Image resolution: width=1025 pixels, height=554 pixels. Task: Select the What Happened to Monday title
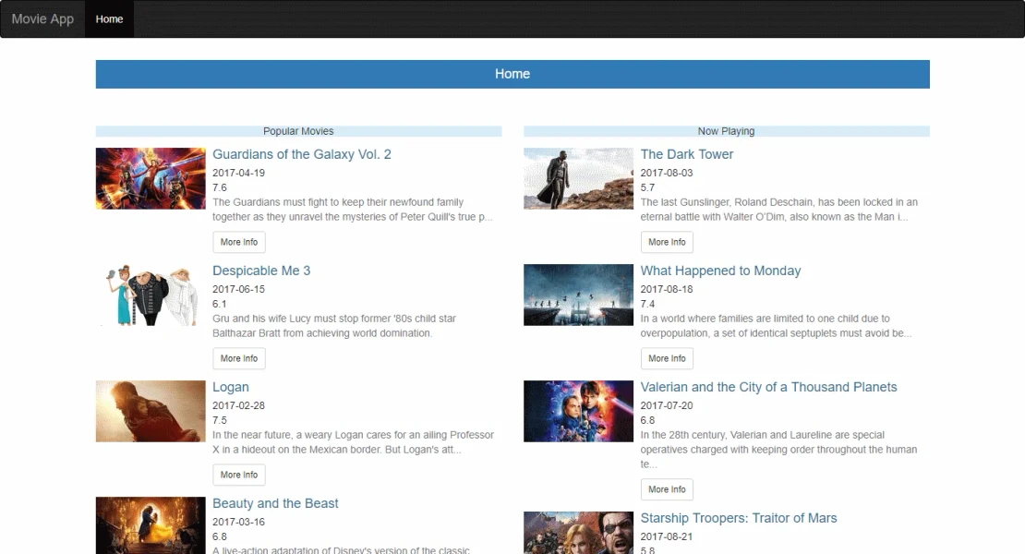[721, 271]
